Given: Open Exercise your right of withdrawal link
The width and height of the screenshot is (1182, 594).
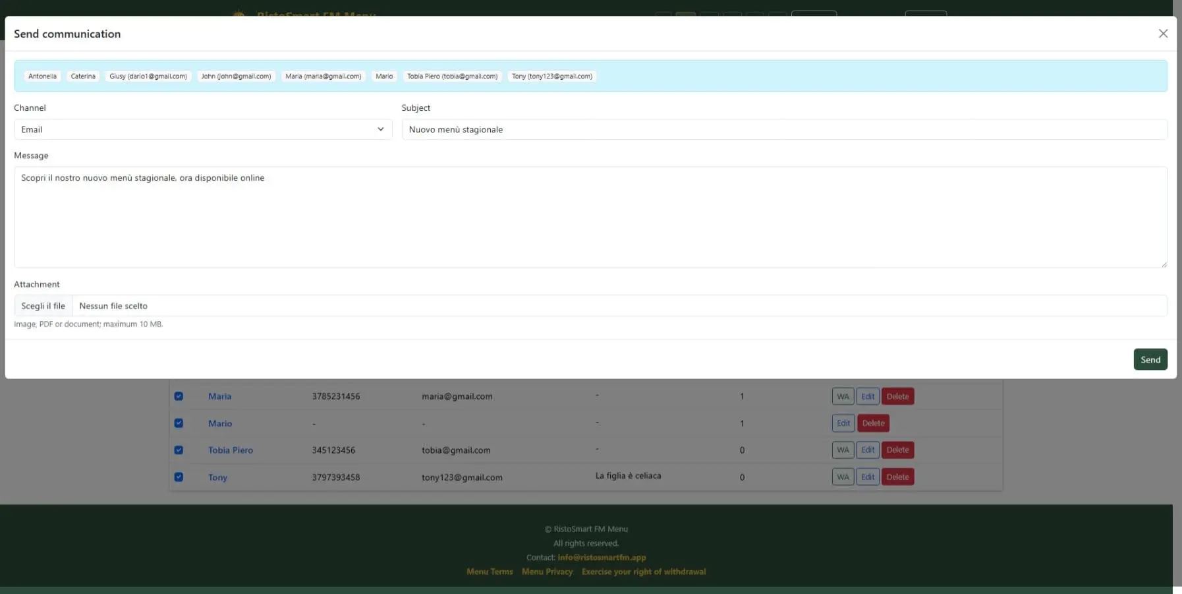Looking at the screenshot, I should [644, 572].
